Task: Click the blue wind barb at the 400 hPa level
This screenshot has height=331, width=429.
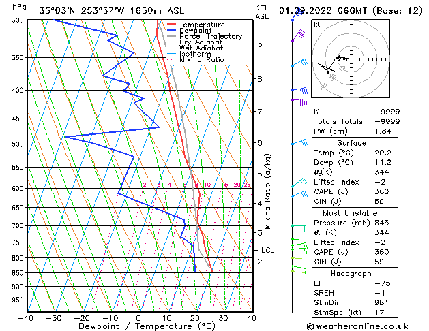Action: coord(299,90)
